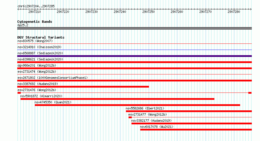Viewport: 260px width, 141px height.
Task: Select the thin red line for nsv830575
Action: 134,43
